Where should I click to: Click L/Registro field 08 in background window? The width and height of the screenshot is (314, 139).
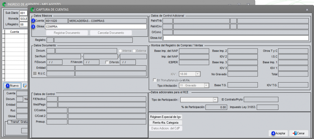(x=23, y=25)
